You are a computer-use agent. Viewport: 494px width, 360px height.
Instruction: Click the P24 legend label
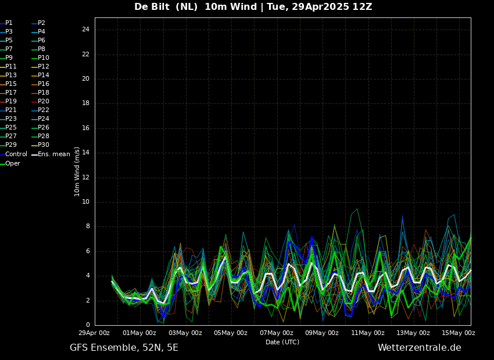coord(43,119)
